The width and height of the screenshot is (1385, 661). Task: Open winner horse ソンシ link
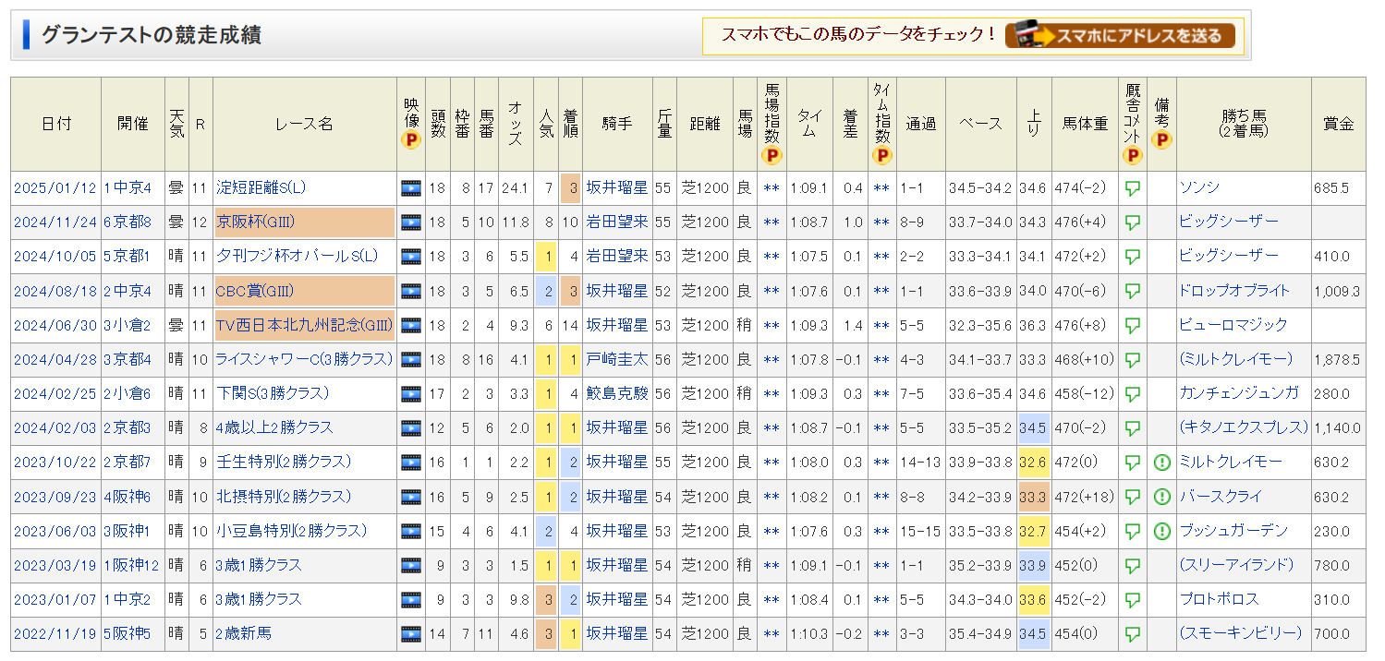coord(1199,188)
